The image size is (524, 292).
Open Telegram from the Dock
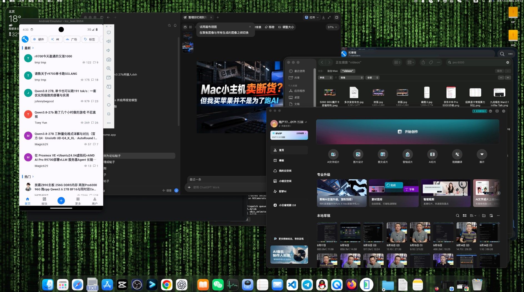307,285
